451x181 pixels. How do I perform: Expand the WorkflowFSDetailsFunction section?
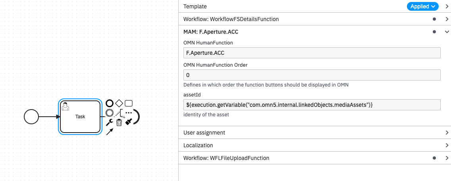(447, 19)
